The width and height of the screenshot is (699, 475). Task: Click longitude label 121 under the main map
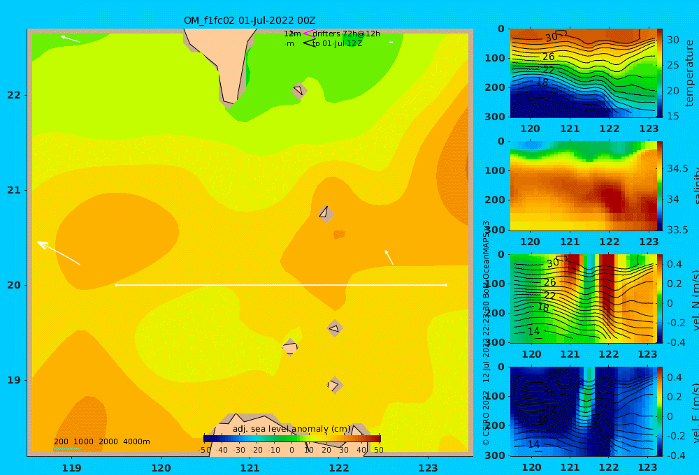[x=250, y=468]
